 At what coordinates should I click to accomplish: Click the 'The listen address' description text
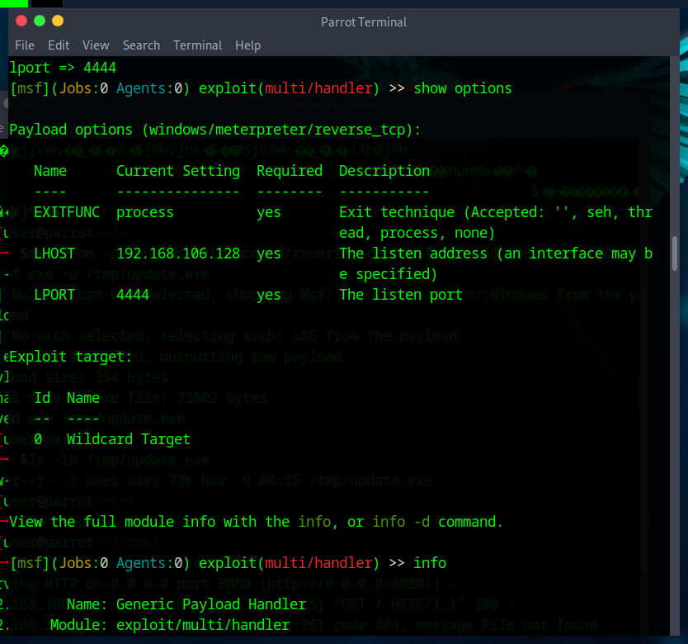[496, 263]
